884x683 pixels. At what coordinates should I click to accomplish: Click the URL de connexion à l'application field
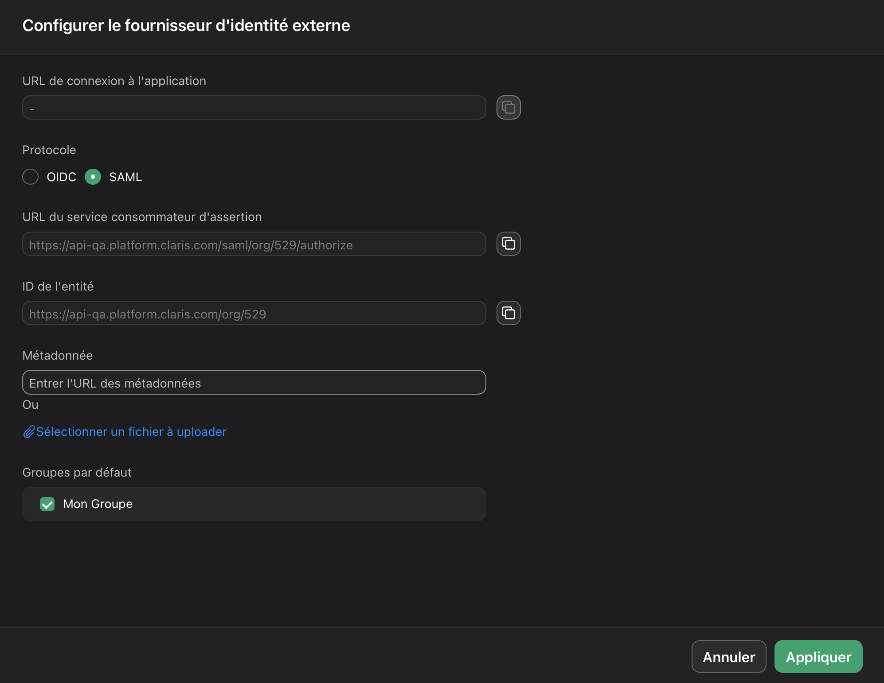[x=254, y=107]
